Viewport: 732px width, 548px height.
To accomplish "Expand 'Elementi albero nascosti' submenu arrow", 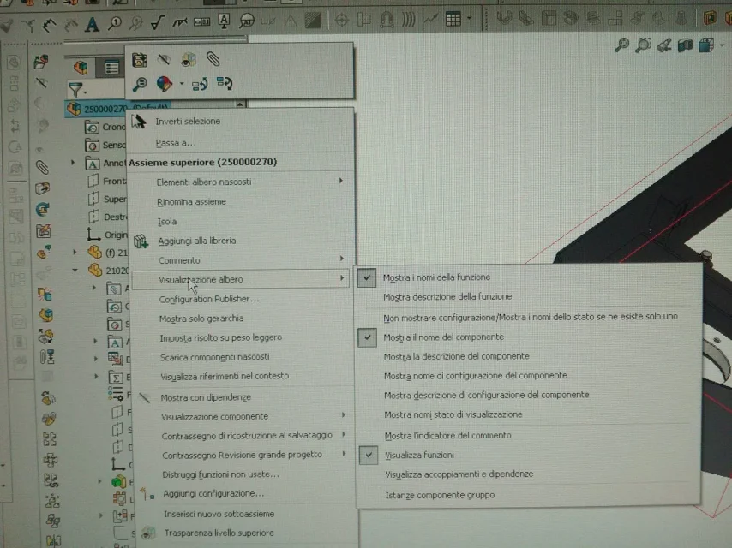I will point(341,181).
